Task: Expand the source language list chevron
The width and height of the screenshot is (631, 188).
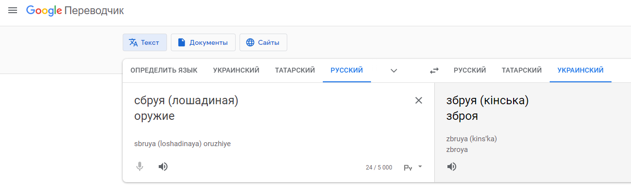Action: click(394, 71)
